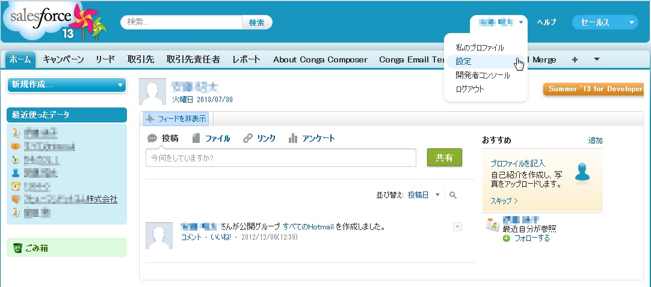Click the magnifier icon to search the feed
Screen dimensions: 651x287
453,195
